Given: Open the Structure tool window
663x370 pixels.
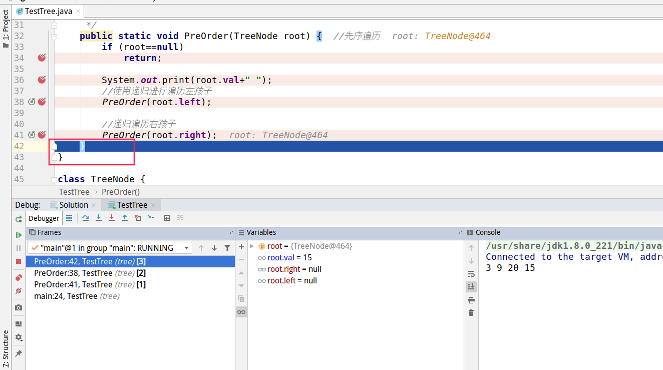Looking at the screenshot, I should (6, 348).
